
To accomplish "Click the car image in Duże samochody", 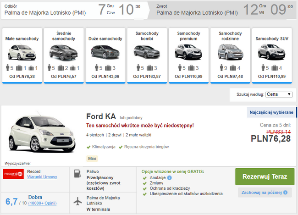I will coord(105,52).
